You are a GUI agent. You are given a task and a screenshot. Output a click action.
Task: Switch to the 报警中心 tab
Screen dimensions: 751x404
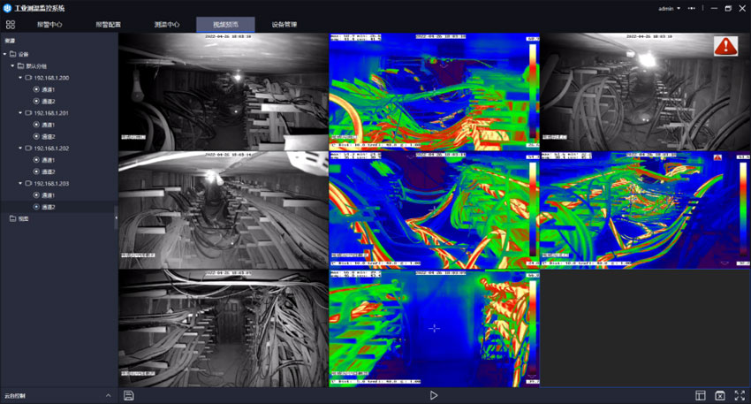pos(50,25)
